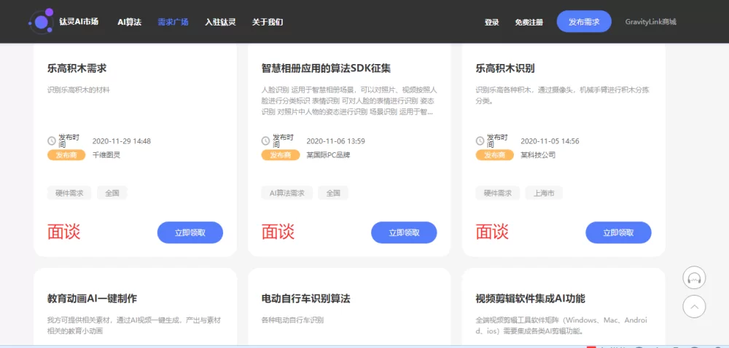Click clock icon in 乐高积木需求 card
This screenshot has height=348, width=729.
pyautogui.click(x=52, y=141)
